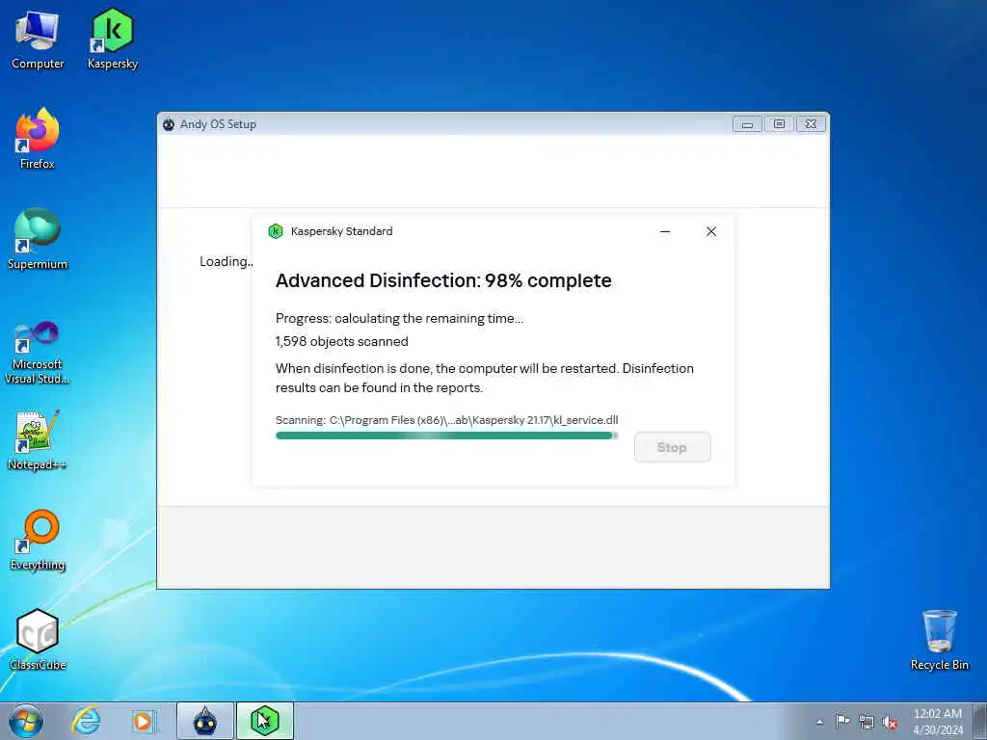Open the network status tray icon
The width and height of the screenshot is (987, 740).
pyautogui.click(x=867, y=722)
